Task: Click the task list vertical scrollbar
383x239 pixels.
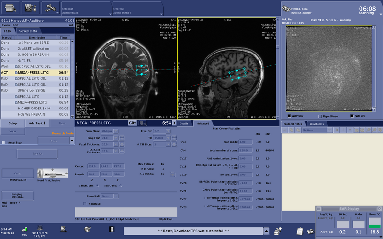Action: click(72, 79)
